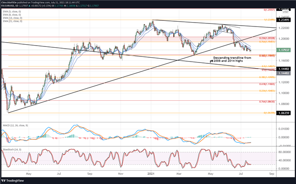
Task: Click the 1.22000 price axis value
Action: 283,28
